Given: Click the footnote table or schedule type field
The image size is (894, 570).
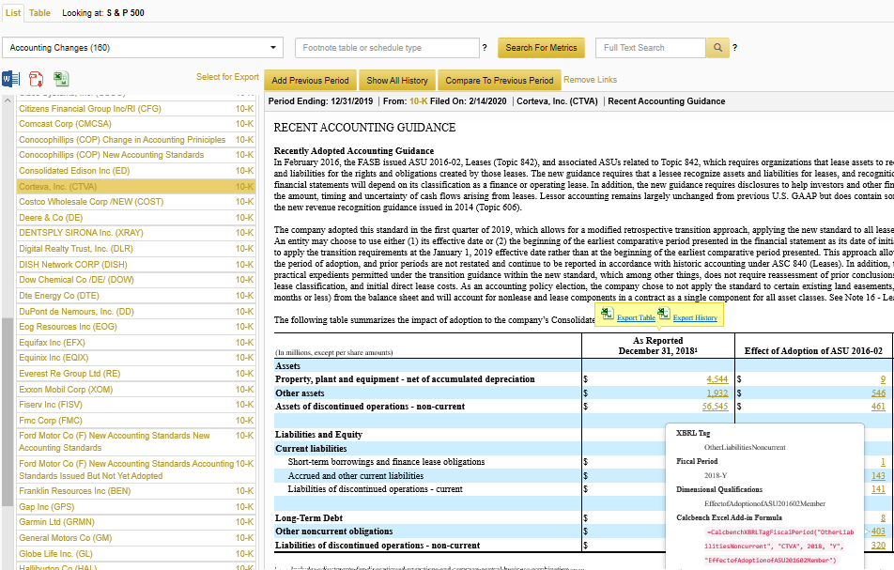Looking at the screenshot, I should (386, 48).
